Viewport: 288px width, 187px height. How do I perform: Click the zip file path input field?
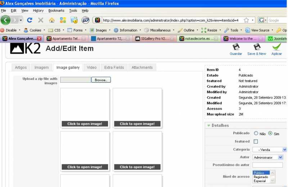tap(76, 80)
